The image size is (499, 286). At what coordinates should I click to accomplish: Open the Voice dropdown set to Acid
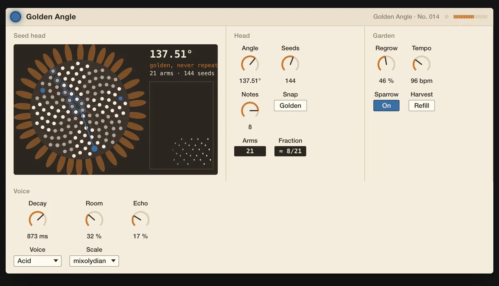pyautogui.click(x=37, y=261)
